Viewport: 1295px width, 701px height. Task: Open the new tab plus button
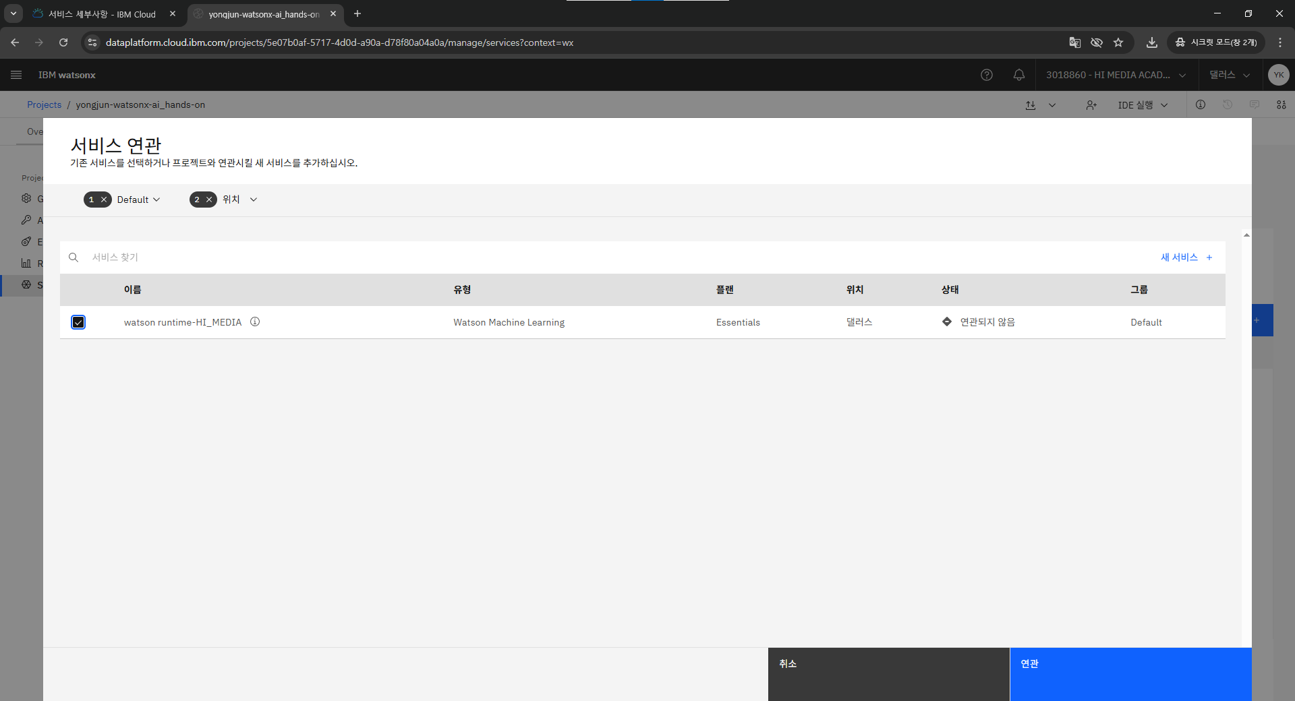pyautogui.click(x=357, y=13)
